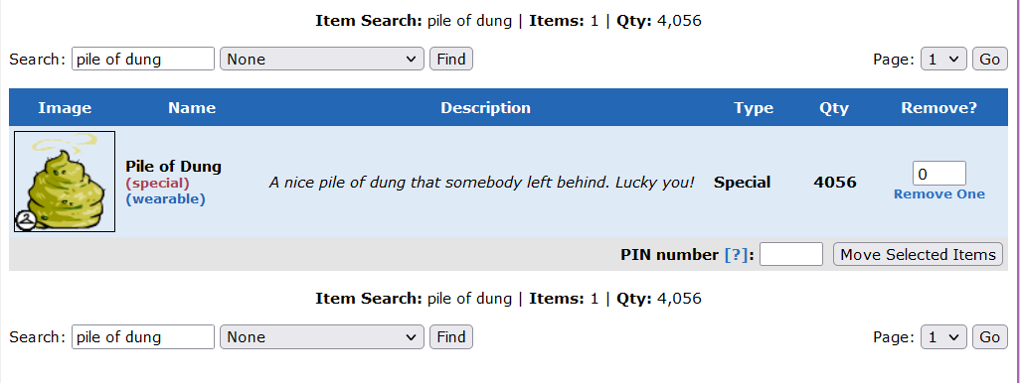Viewport: 1020px width, 383px height.
Task: Open the PIN number [?] help link
Action: [x=737, y=255]
